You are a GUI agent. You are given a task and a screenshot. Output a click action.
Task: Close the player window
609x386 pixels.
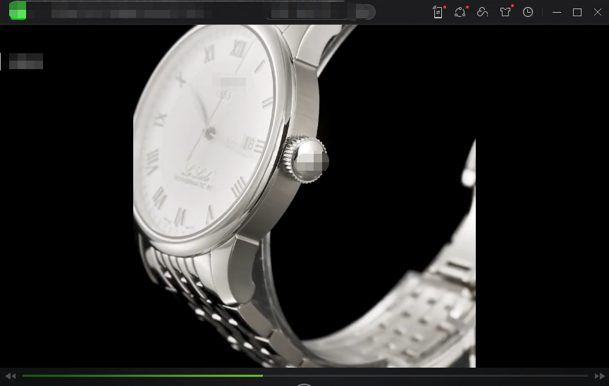pos(598,12)
